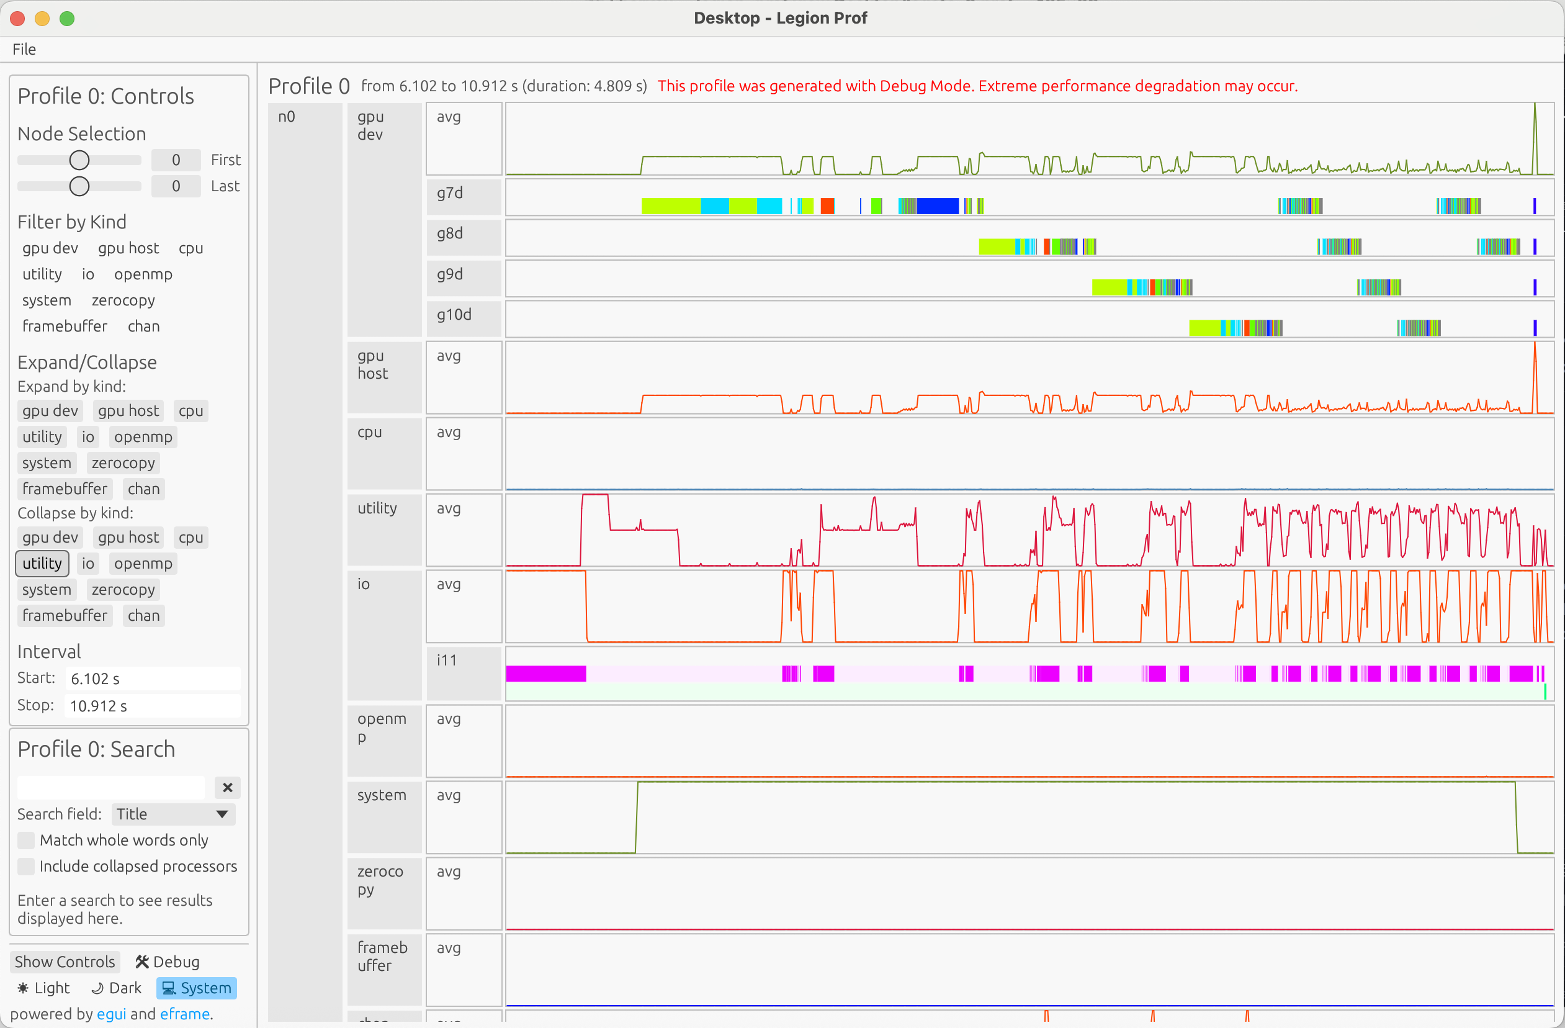Click the blue block in the g7d row

(937, 206)
